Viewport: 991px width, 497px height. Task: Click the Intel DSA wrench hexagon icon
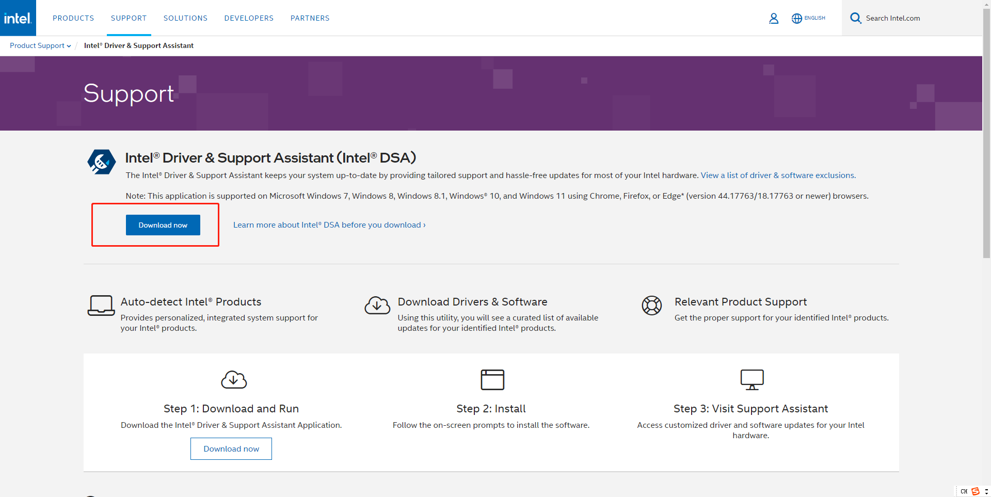click(102, 162)
